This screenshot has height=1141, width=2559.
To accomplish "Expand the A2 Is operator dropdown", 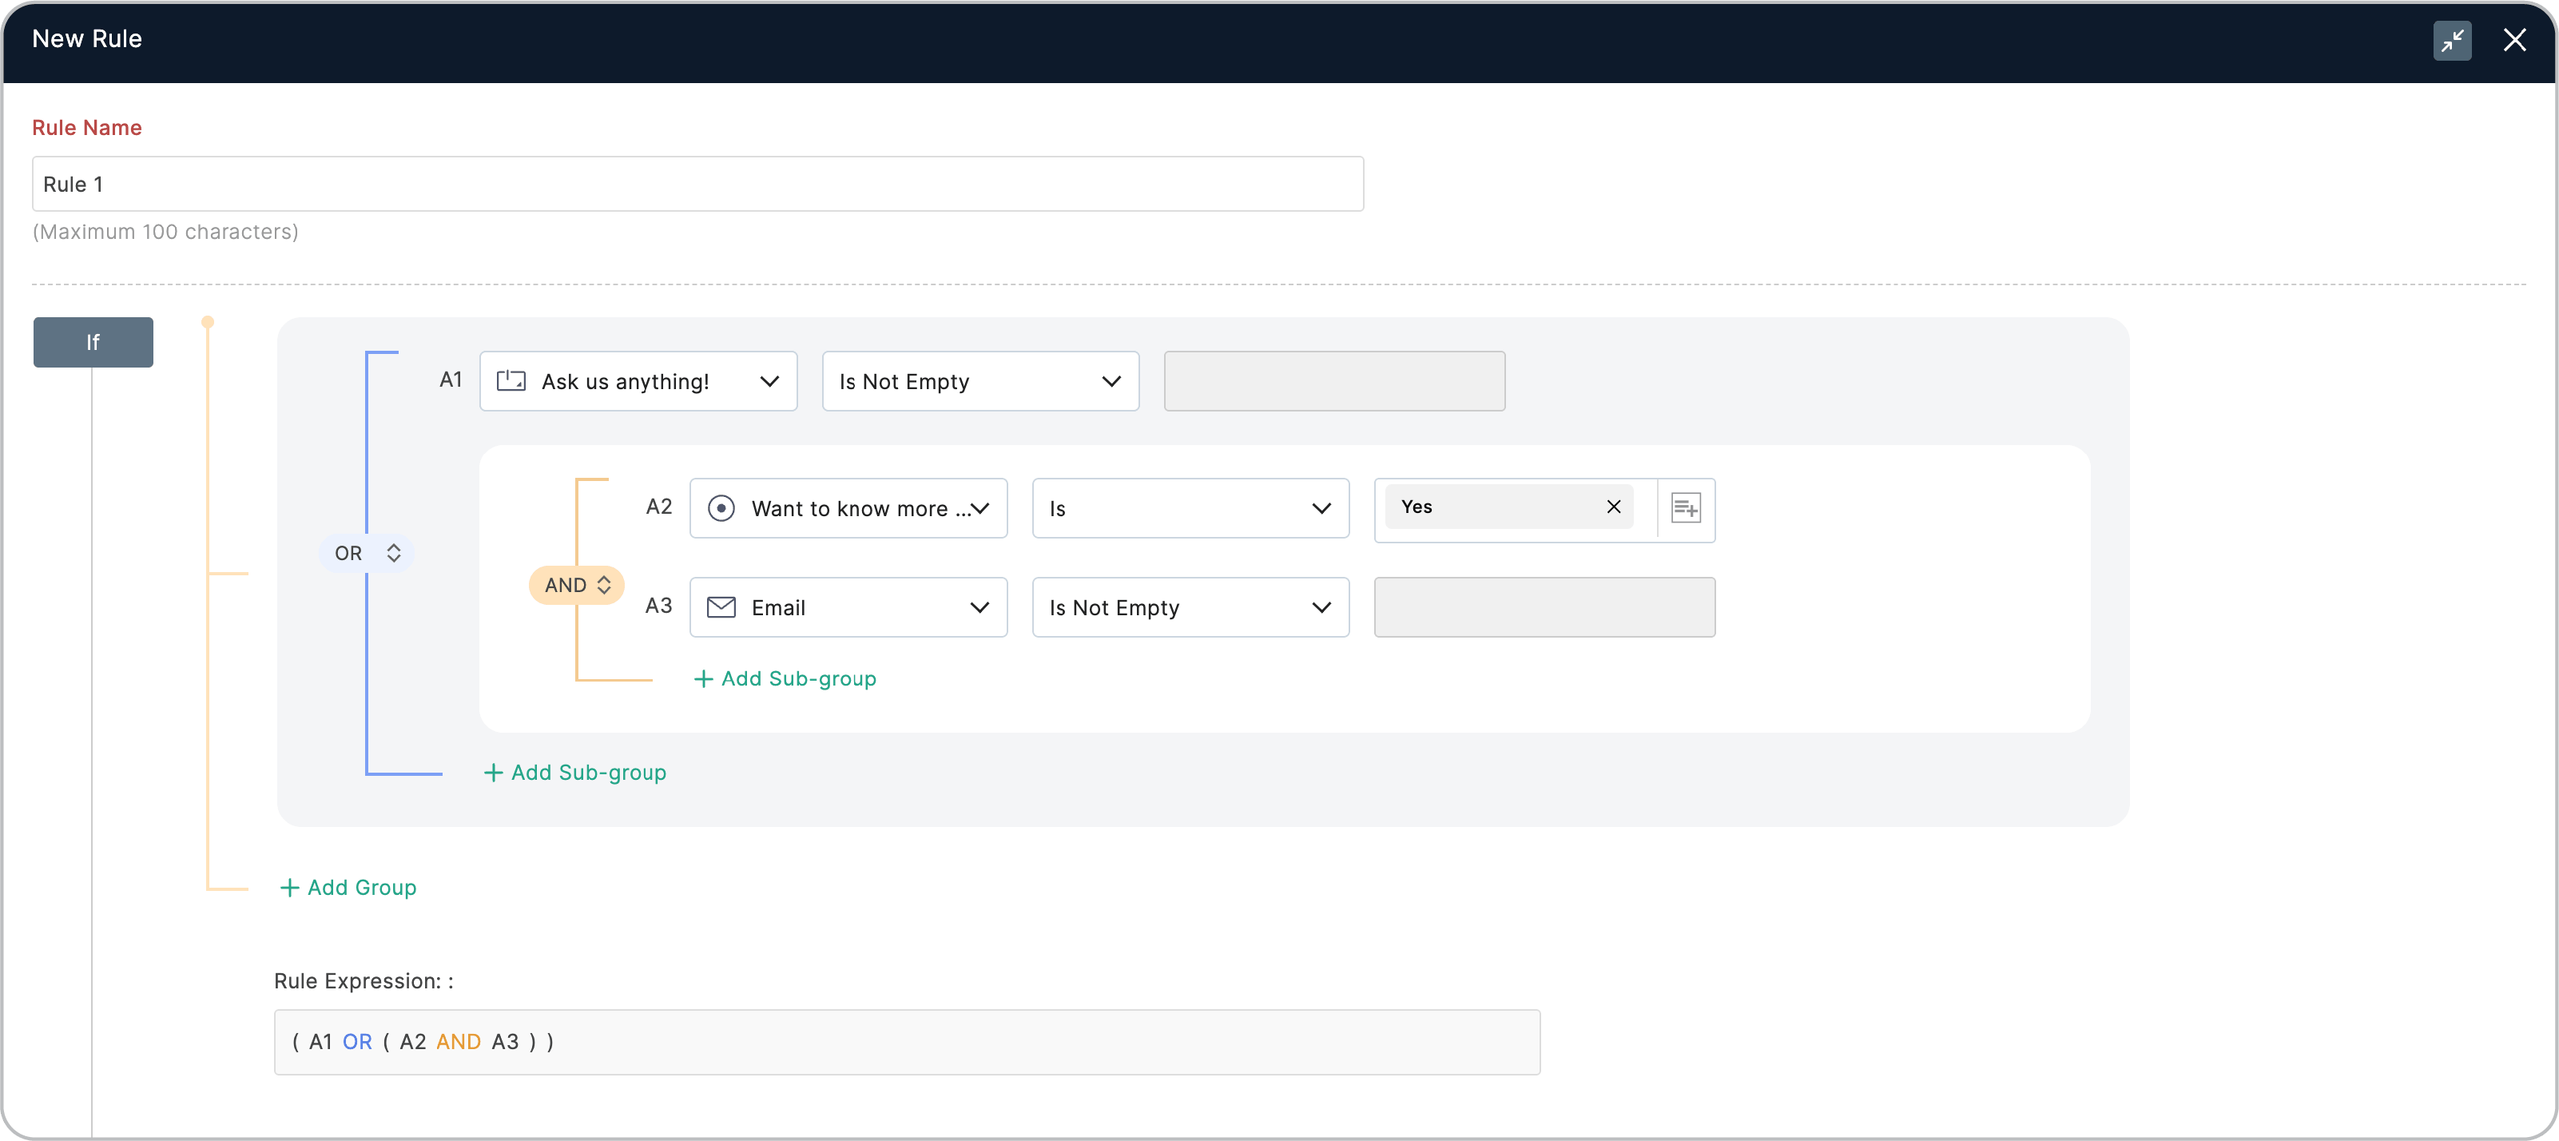I will coord(1190,509).
